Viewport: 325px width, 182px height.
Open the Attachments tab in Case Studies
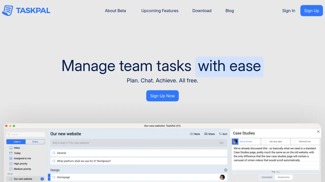coord(284,177)
